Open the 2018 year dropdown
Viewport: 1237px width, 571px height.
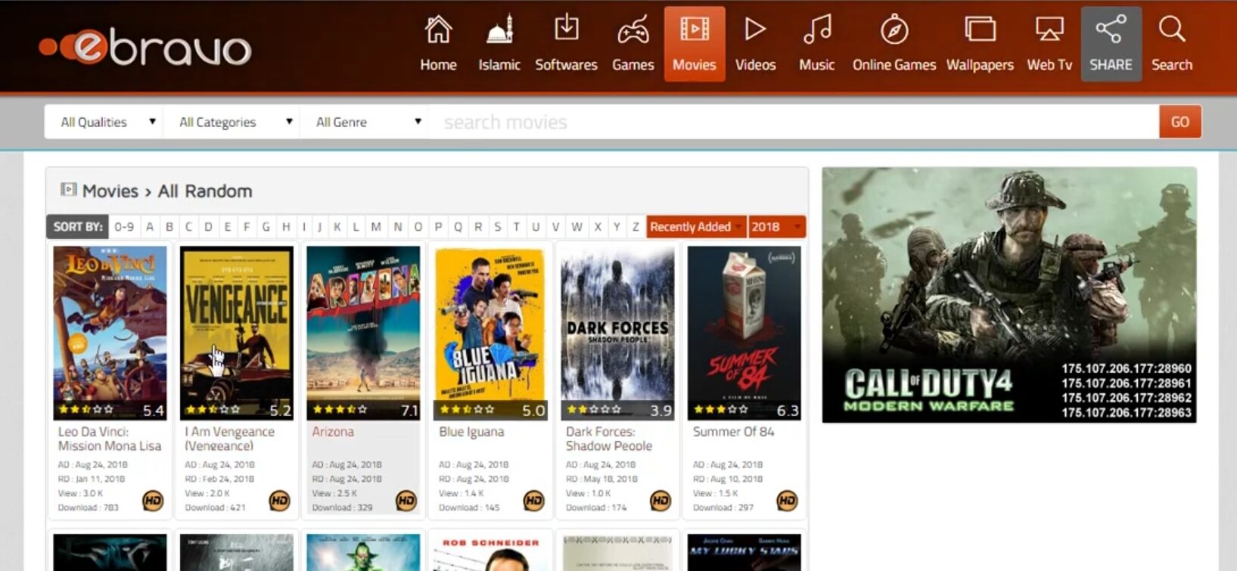pyautogui.click(x=776, y=227)
